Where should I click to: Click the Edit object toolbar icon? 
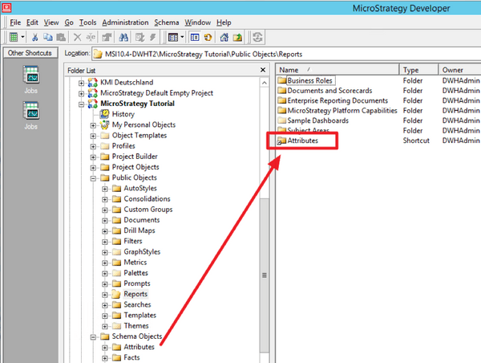click(x=139, y=37)
